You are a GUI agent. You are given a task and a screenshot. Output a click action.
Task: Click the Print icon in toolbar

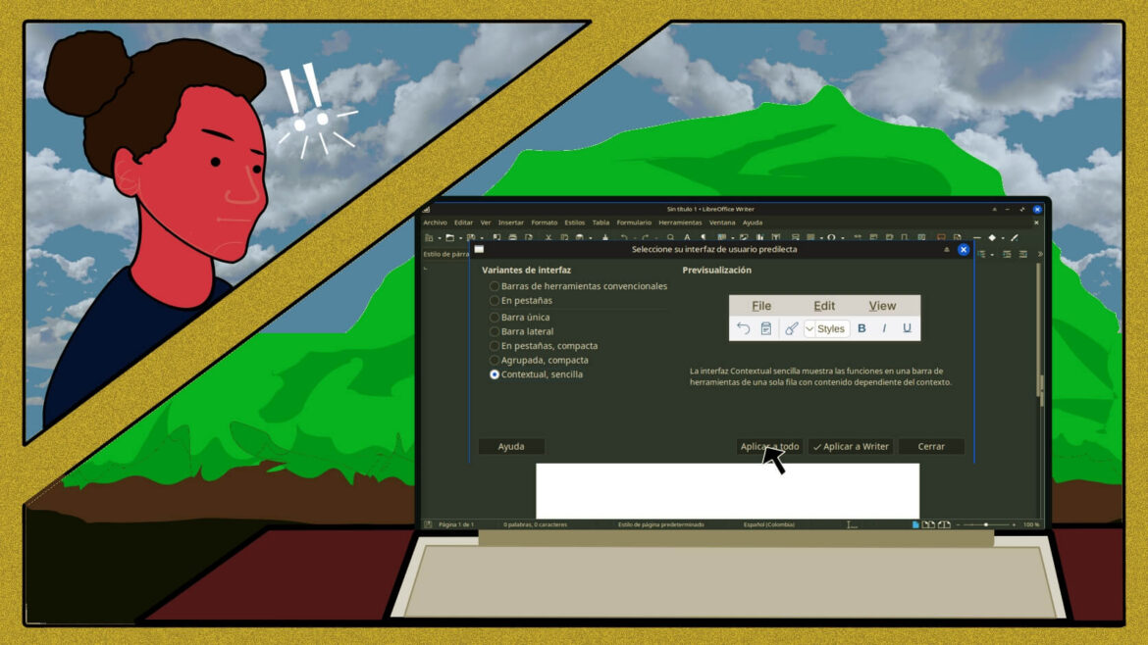[512, 237]
